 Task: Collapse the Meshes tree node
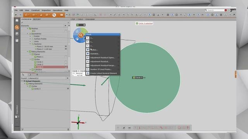[28, 29]
